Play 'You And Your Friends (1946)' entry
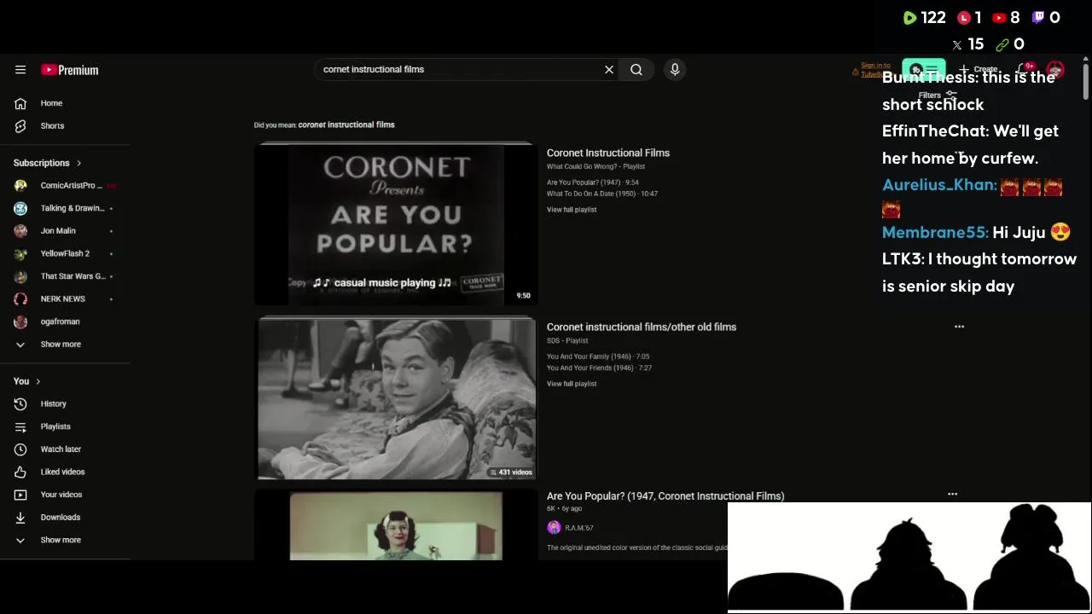Screen dimensions: 1092x614 pos(599,368)
